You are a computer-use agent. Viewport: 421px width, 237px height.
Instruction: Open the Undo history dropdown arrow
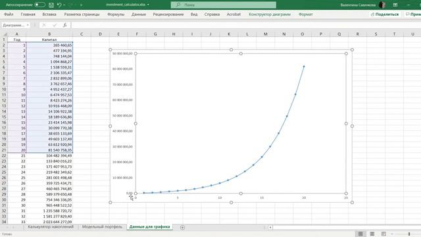(x=64, y=5)
